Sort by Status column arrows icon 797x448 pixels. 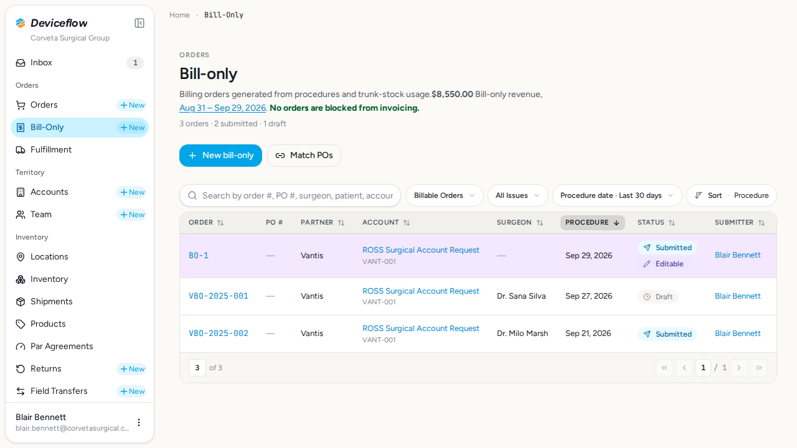pyautogui.click(x=672, y=223)
